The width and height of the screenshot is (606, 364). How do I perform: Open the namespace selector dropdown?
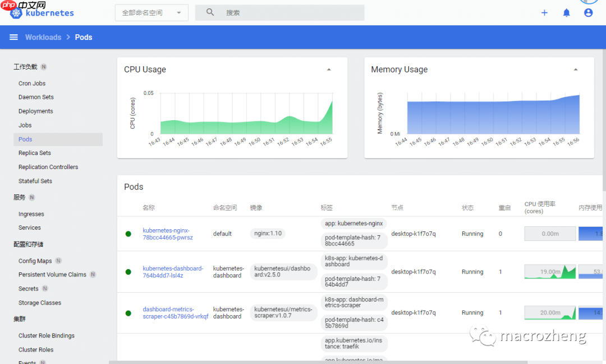coord(151,12)
